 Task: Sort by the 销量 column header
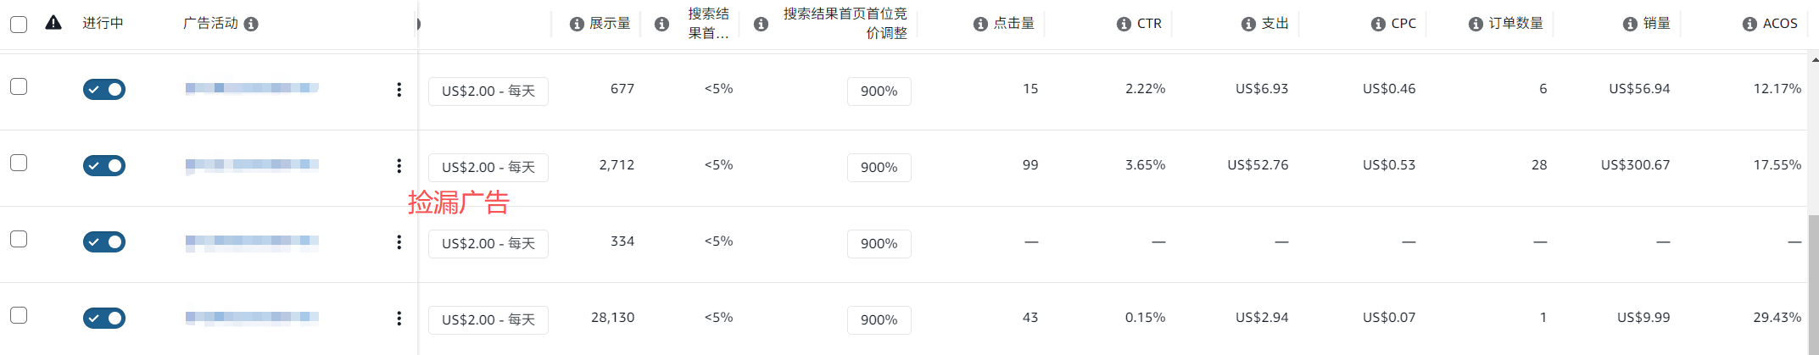[1656, 24]
